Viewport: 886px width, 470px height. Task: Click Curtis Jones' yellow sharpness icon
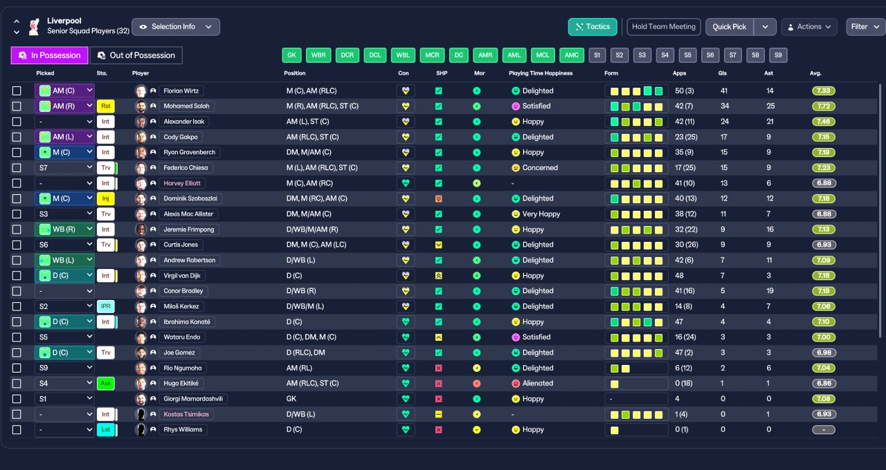(x=438, y=245)
